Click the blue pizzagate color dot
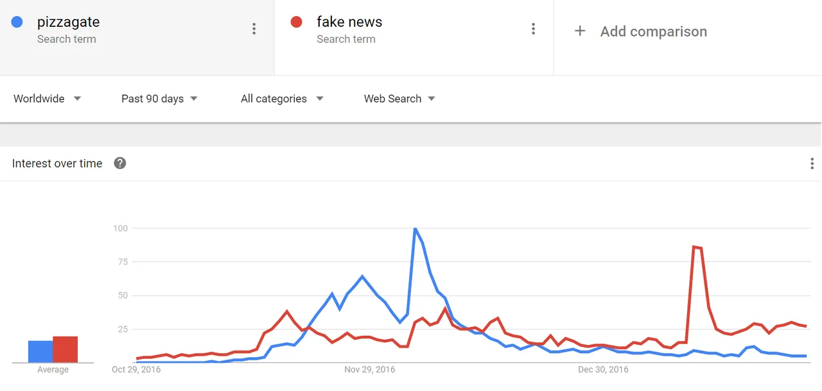This screenshot has height=391, width=822. click(x=17, y=22)
